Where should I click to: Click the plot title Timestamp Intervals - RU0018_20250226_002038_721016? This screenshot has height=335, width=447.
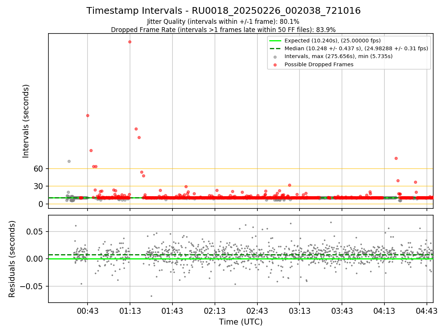pos(223,11)
